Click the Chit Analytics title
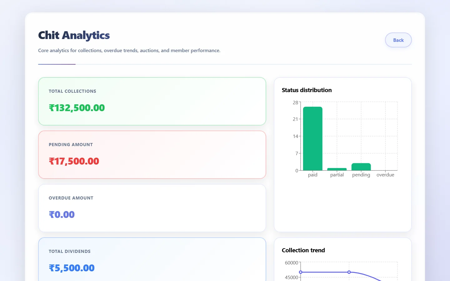Image resolution: width=450 pixels, height=281 pixels. click(74, 35)
